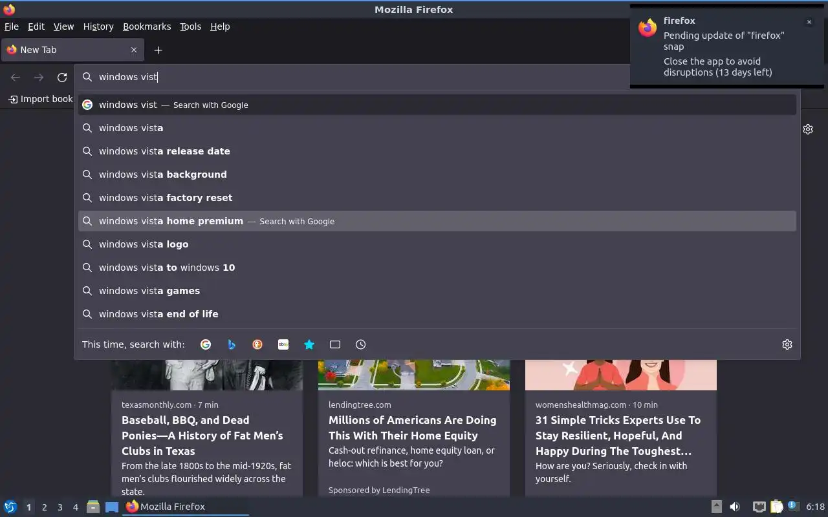Click the back navigation arrow
Viewport: 828px width, 517px height.
point(16,77)
